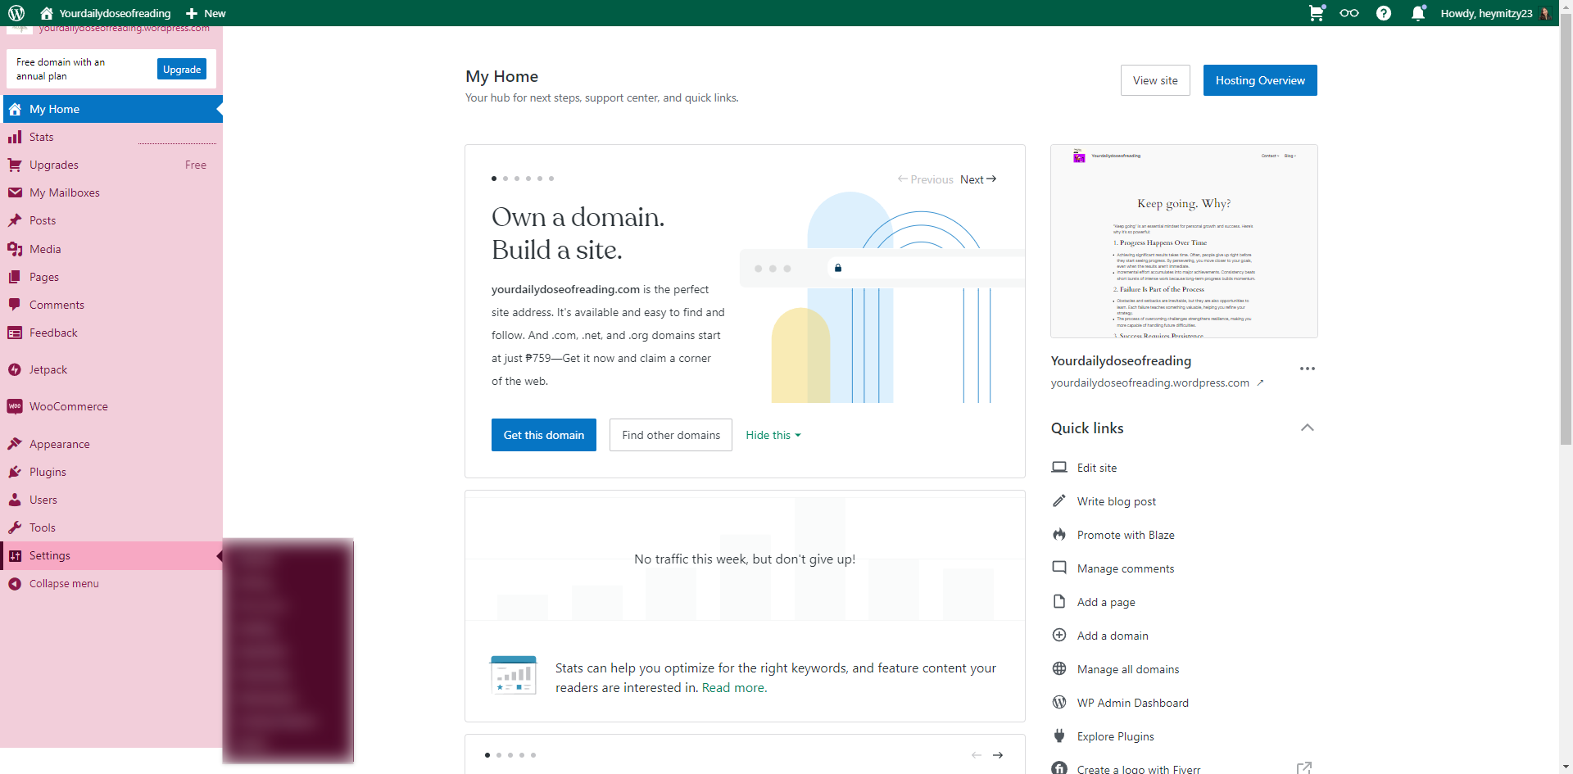Click the Tools wrench icon

pos(15,527)
